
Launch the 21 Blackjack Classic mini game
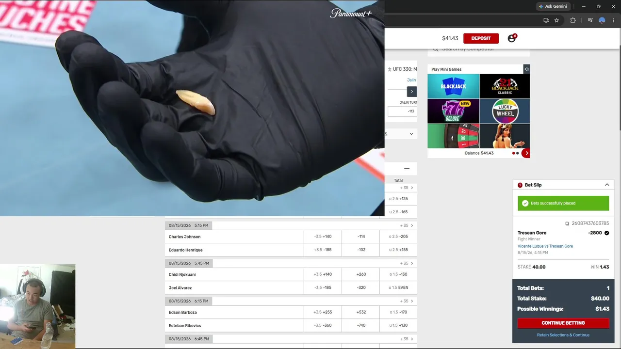pyautogui.click(x=505, y=86)
